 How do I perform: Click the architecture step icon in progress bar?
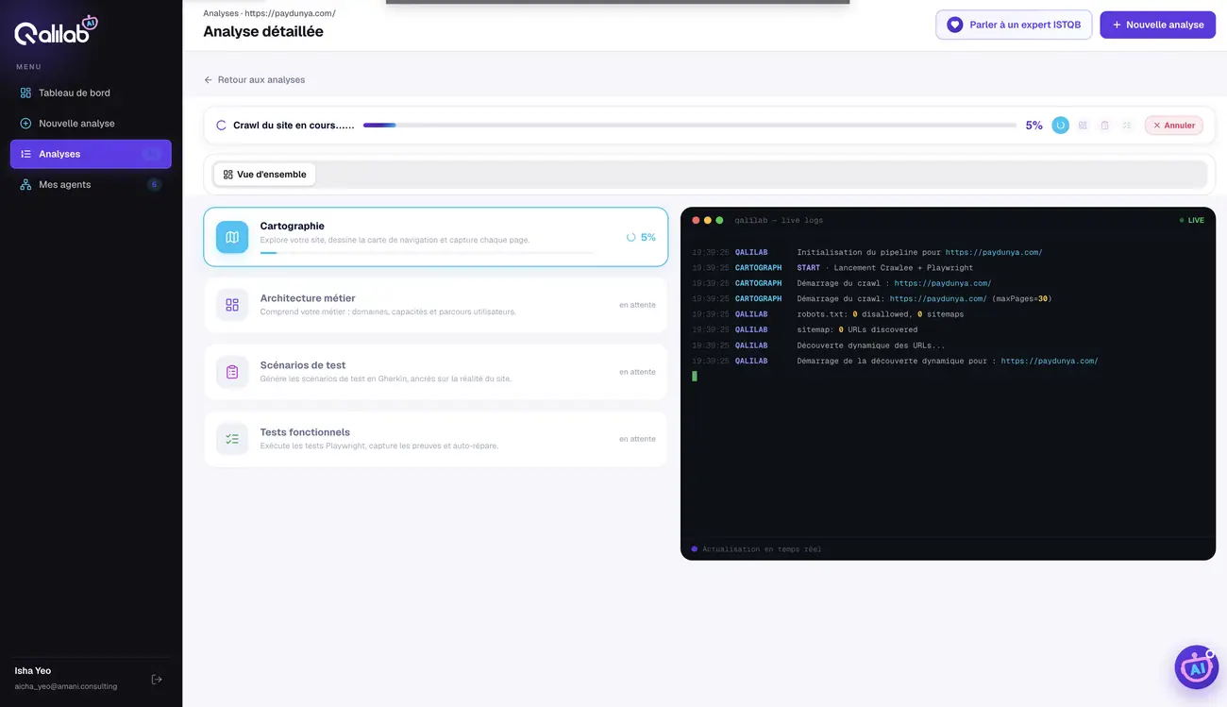point(1083,125)
